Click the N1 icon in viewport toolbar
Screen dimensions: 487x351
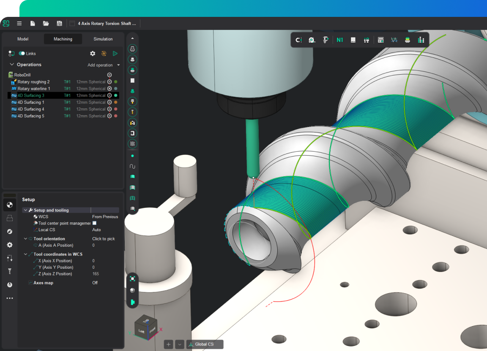(x=340, y=40)
